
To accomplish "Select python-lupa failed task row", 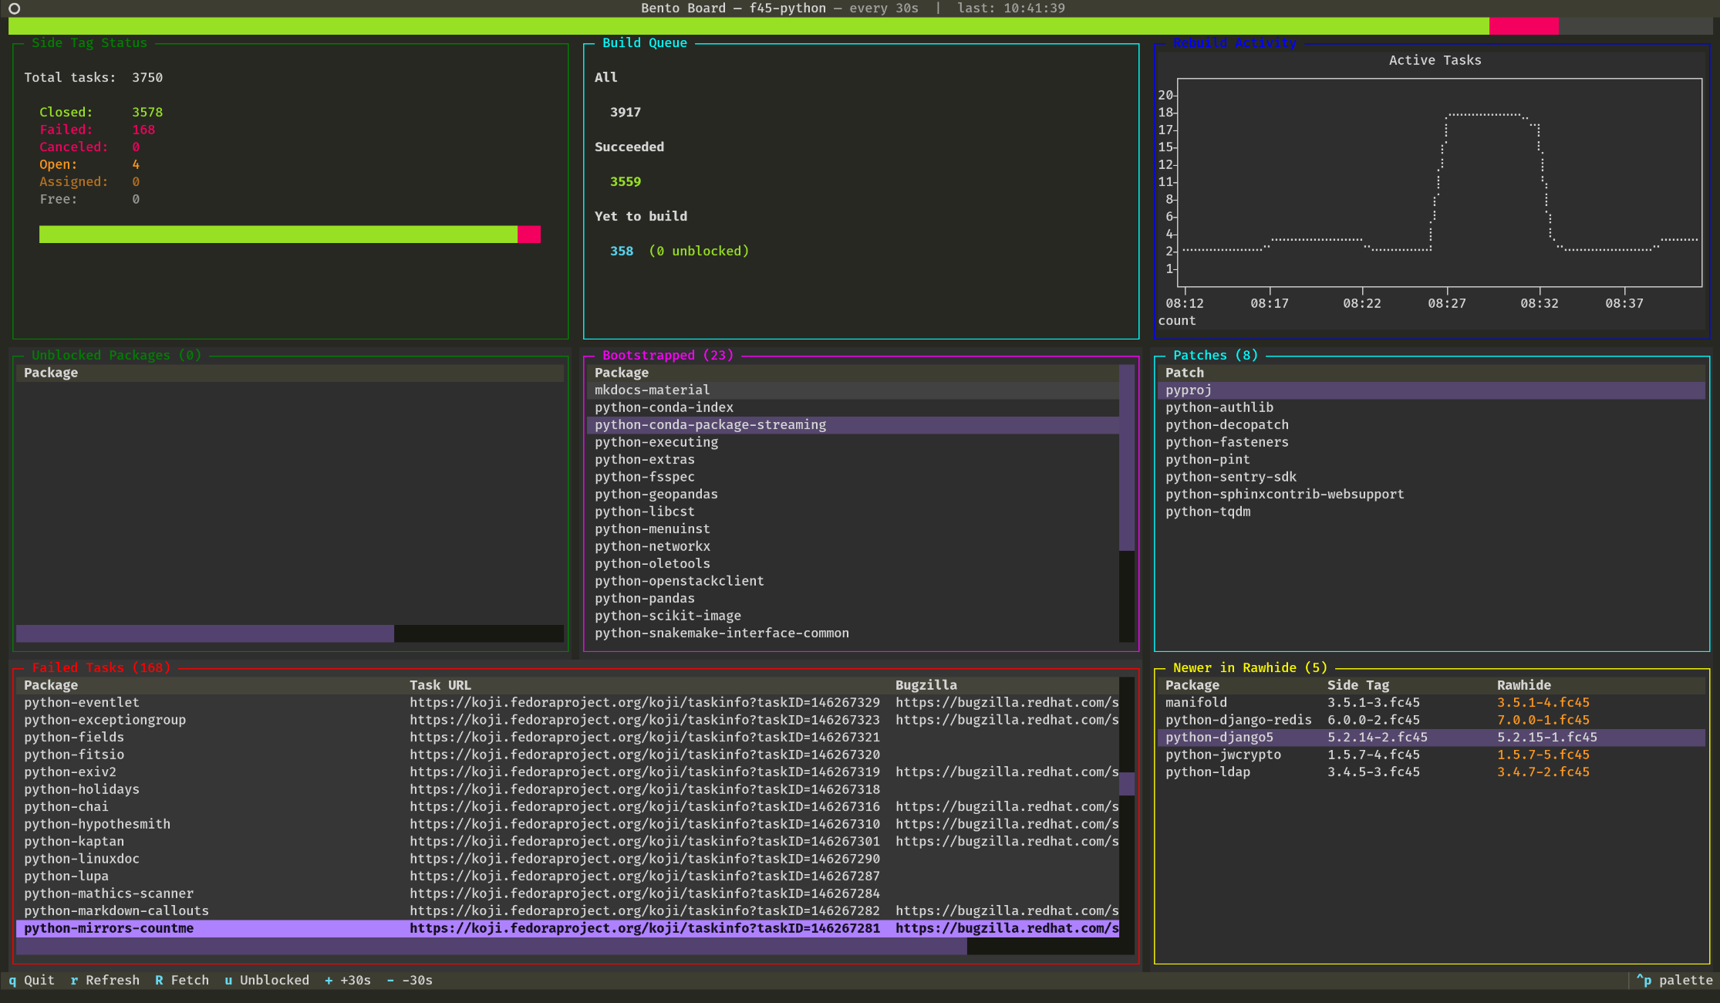I will coord(568,876).
